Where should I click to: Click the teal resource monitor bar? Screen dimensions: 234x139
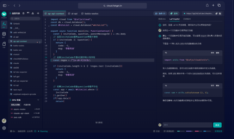[x=181, y=131]
